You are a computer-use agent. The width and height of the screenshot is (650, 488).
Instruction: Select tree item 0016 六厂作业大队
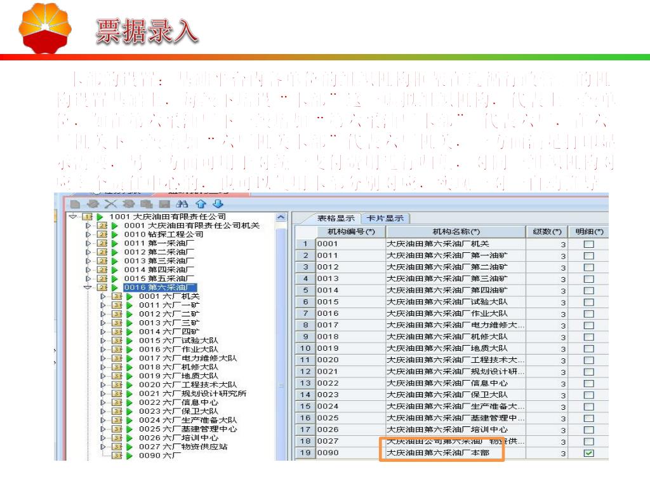[178, 349]
